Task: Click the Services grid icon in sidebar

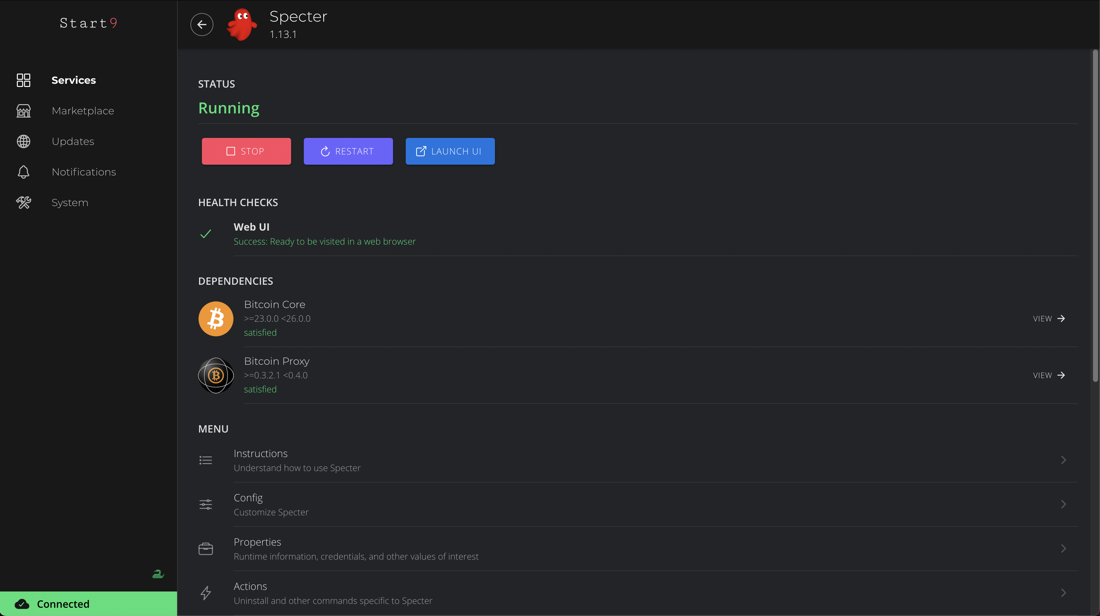Action: click(x=24, y=80)
